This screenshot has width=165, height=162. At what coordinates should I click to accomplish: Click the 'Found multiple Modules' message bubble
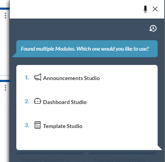coord(85,49)
